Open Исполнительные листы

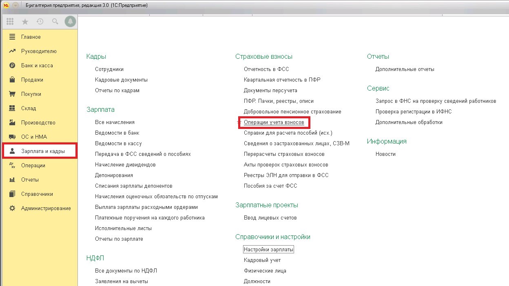pos(123,228)
